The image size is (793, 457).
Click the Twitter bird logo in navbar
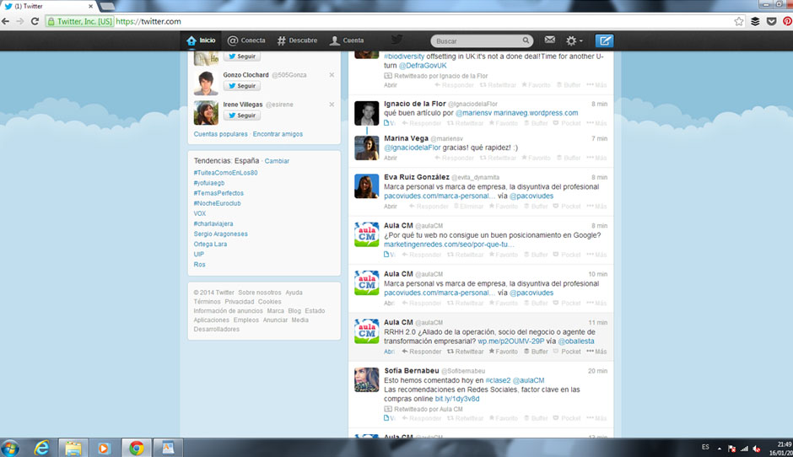[396, 40]
